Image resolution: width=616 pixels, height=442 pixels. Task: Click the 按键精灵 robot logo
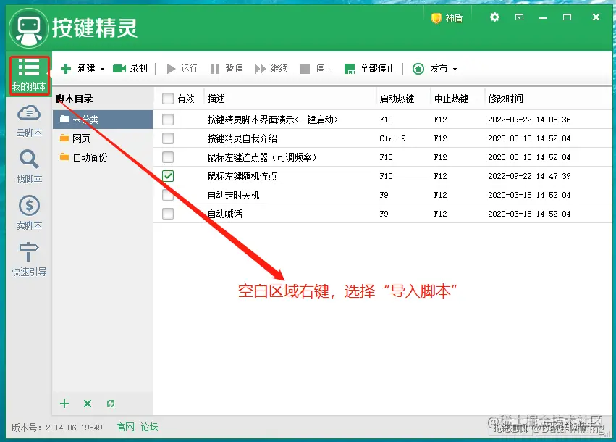(x=28, y=29)
